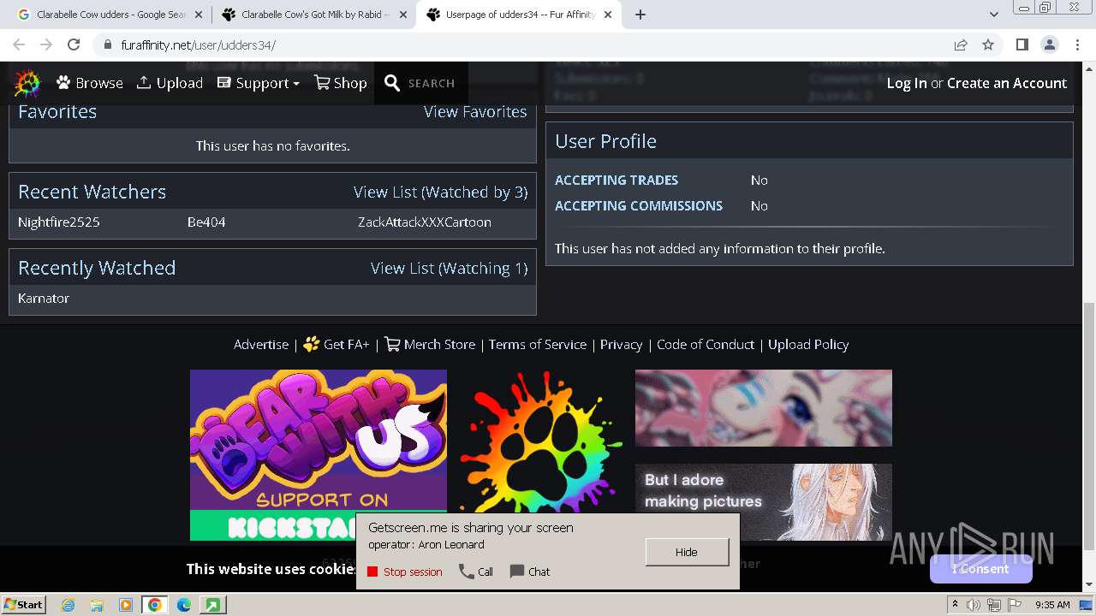This screenshot has height=616, width=1096.
Task: Reload the current page
Action: tap(74, 44)
